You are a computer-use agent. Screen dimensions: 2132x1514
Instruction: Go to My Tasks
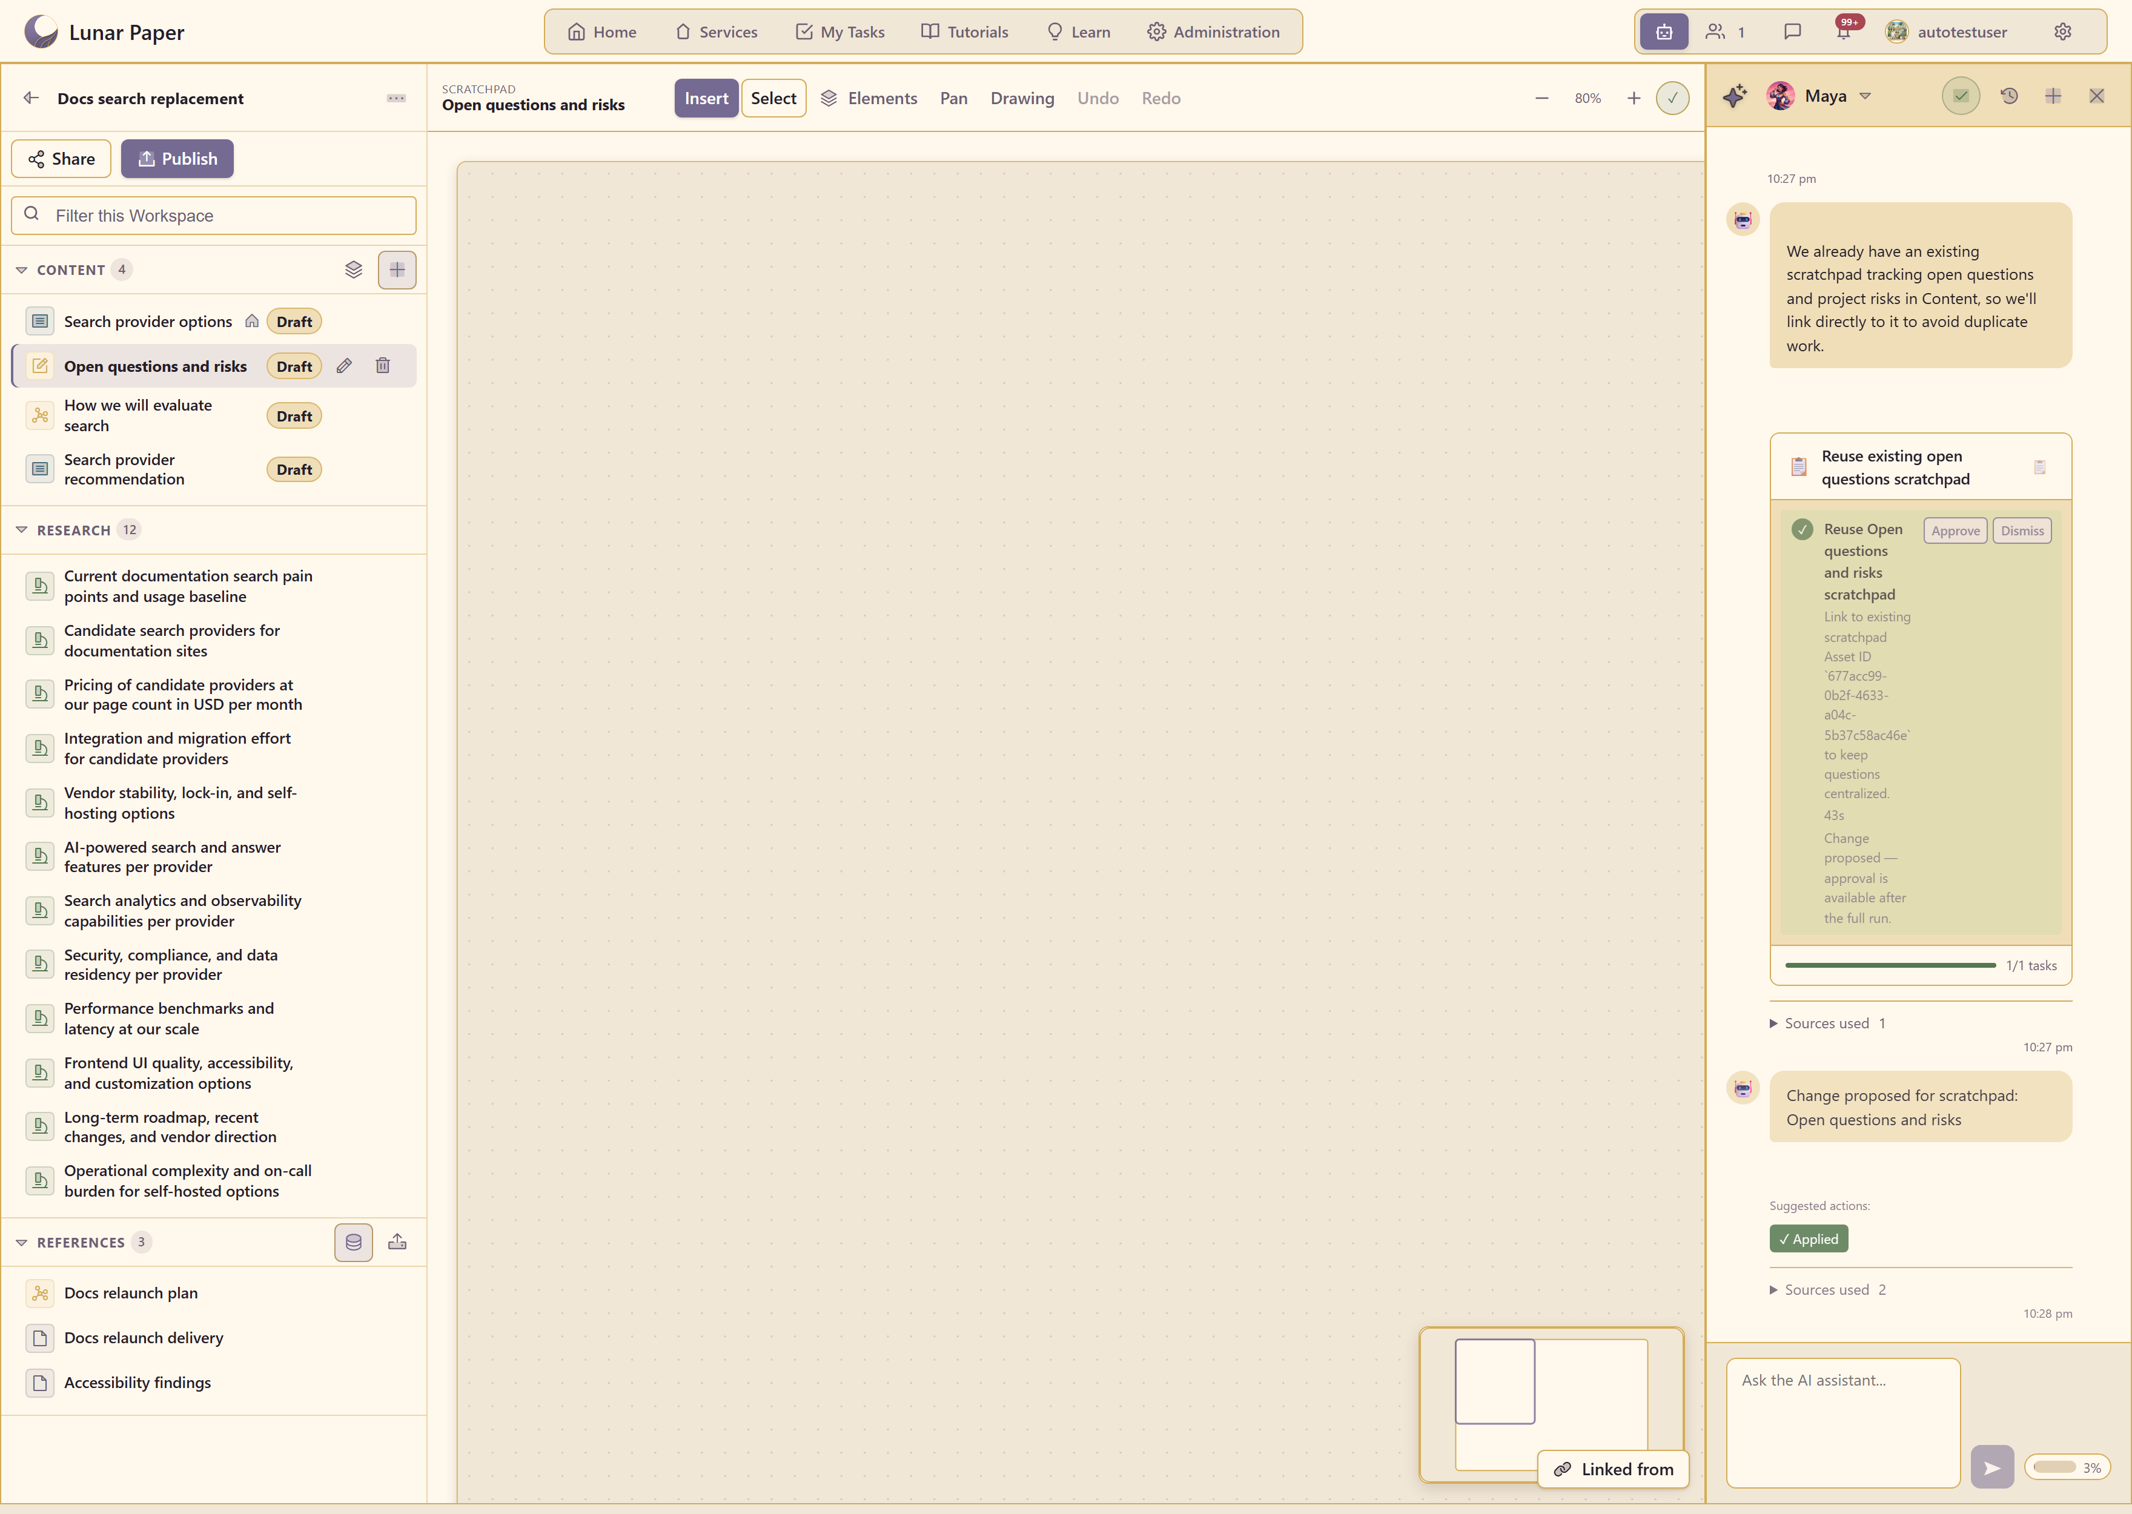[x=840, y=31]
